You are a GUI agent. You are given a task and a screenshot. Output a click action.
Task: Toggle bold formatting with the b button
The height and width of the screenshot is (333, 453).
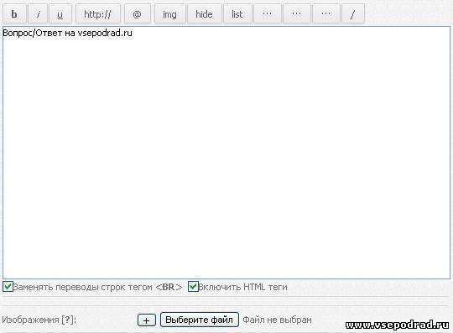click(14, 14)
